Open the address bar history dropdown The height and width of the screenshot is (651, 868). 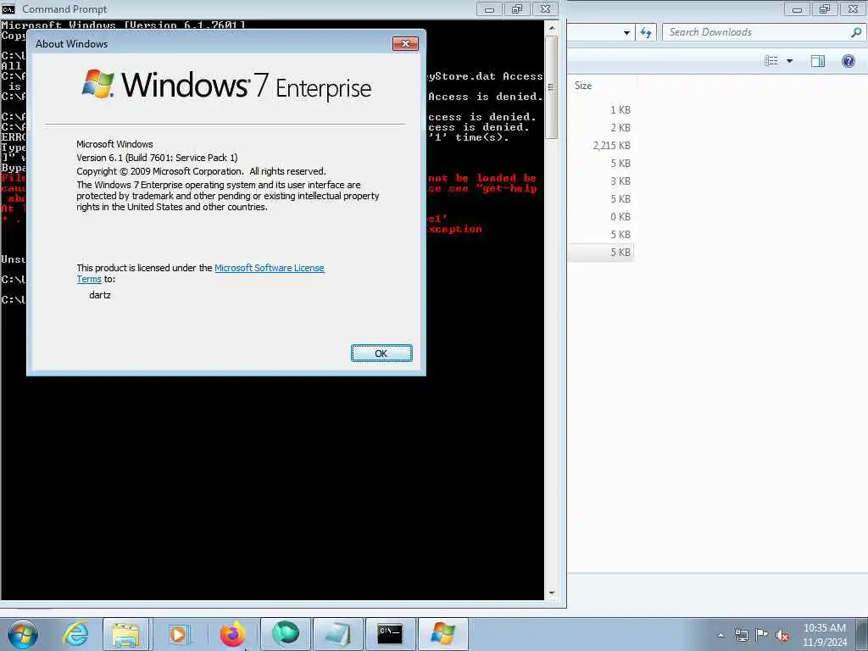coord(626,33)
